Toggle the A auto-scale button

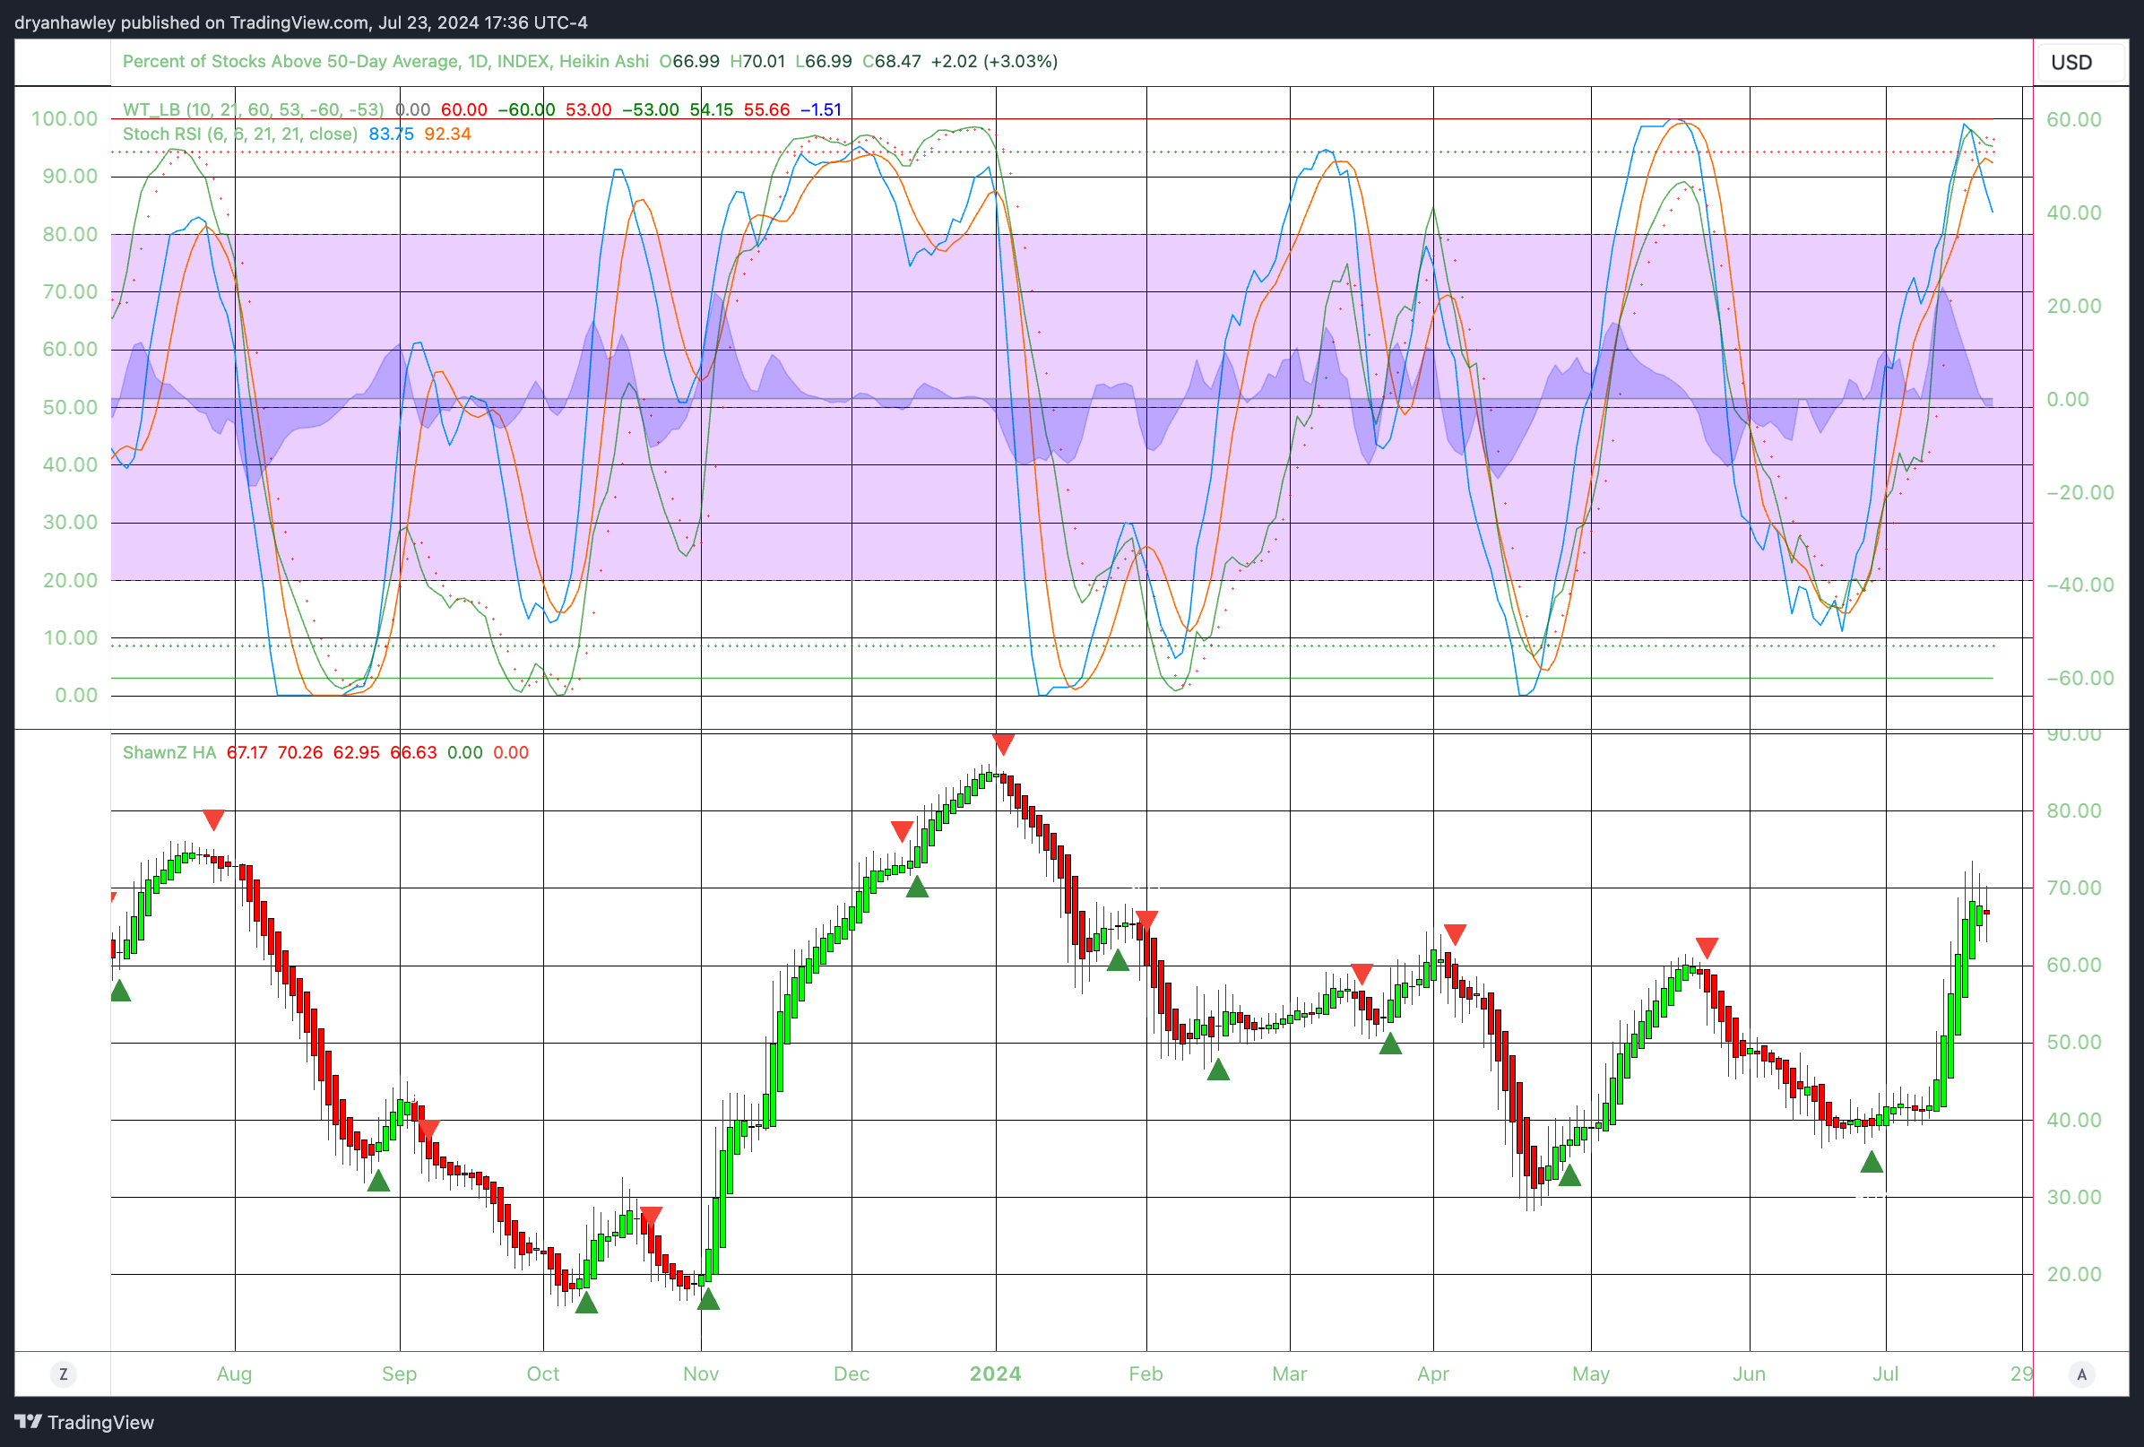pyautogui.click(x=2081, y=1374)
